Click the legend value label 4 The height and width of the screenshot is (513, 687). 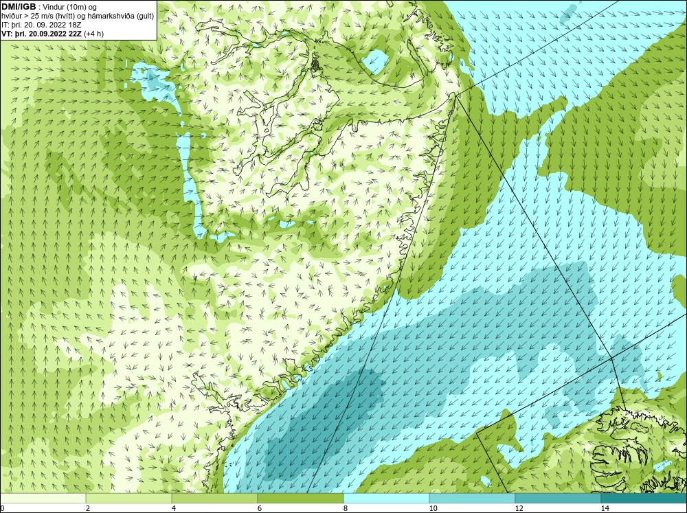click(174, 508)
